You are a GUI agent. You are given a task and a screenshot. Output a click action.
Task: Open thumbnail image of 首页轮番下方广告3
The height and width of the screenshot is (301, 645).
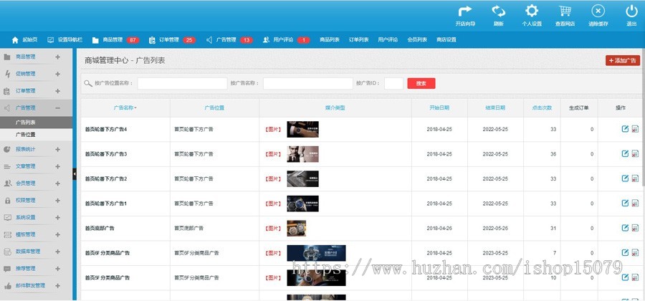click(302, 154)
